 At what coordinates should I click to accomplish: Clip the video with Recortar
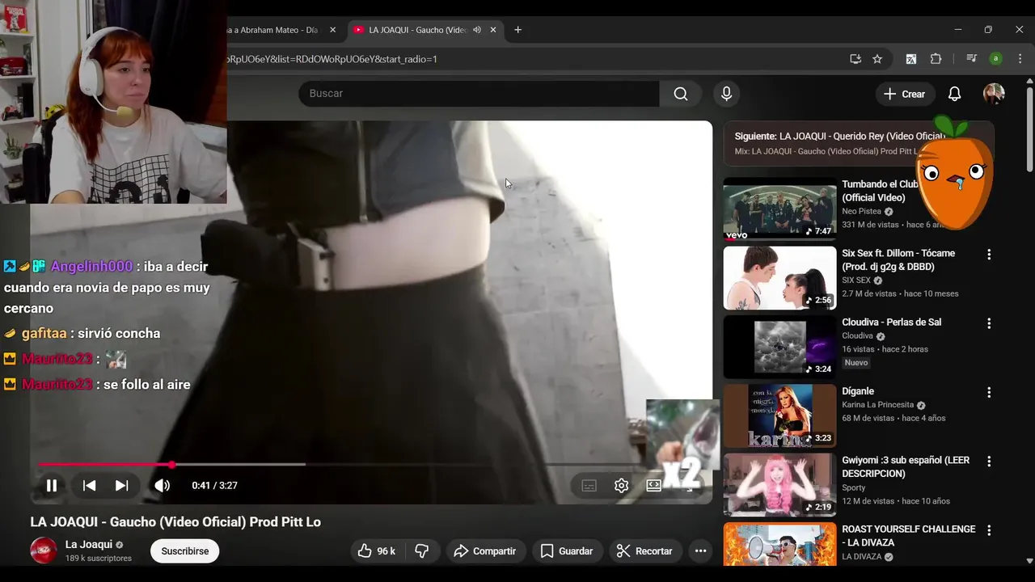coord(645,551)
